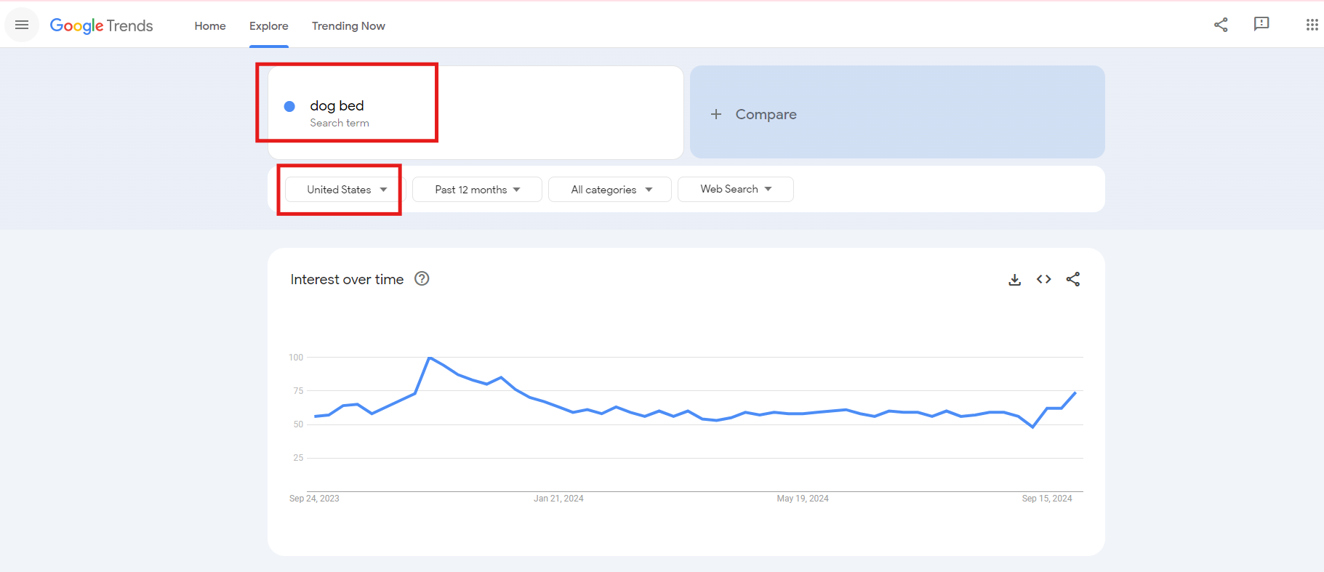This screenshot has width=1324, height=572.
Task: Open the send feedback icon
Action: coord(1261,24)
